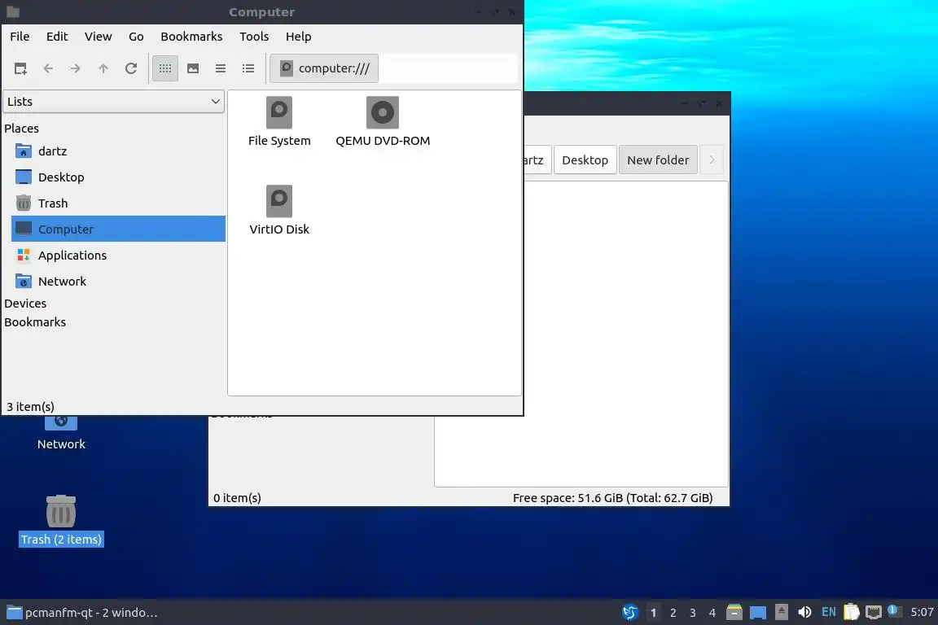The width and height of the screenshot is (938, 625).
Task: Click the EN keyboard layout indicator
Action: click(x=829, y=612)
